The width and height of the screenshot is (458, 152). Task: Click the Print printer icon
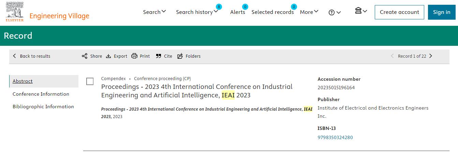pyautogui.click(x=134, y=56)
